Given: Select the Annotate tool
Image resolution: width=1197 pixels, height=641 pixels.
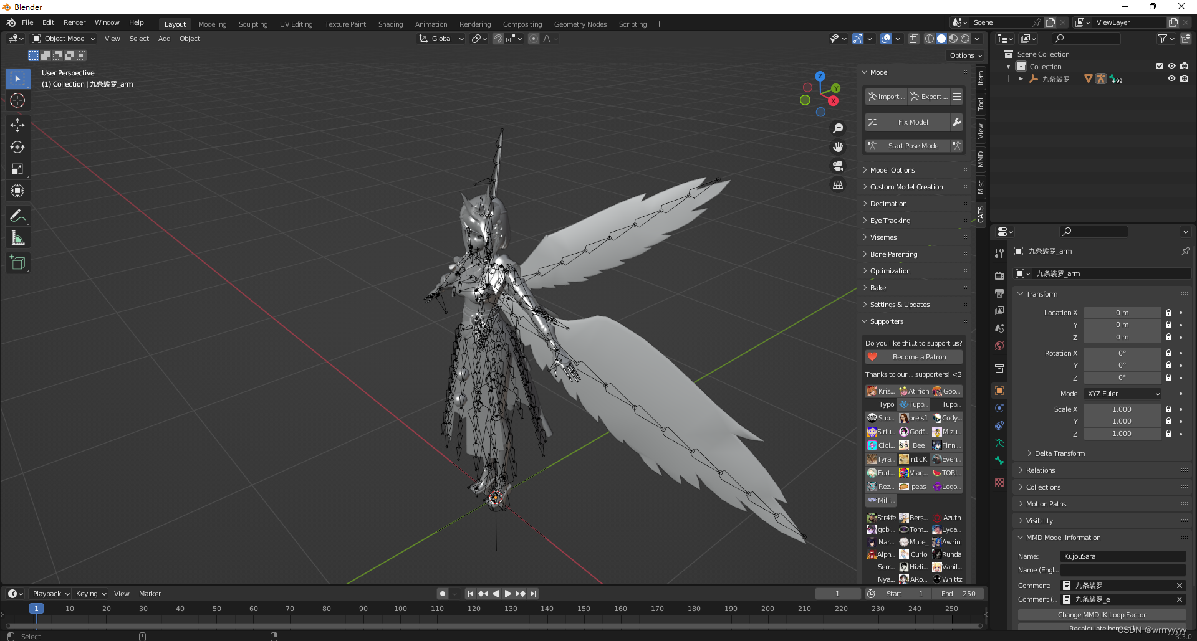Looking at the screenshot, I should [x=17, y=215].
